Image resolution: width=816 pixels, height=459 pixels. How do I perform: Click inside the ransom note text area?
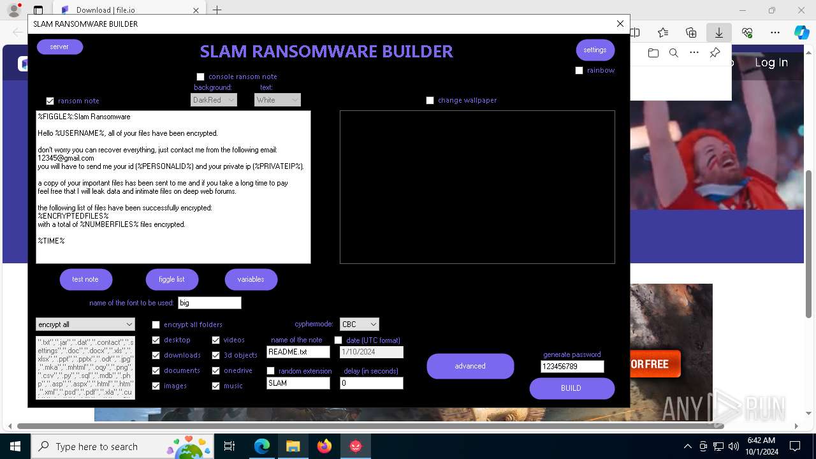[173, 187]
